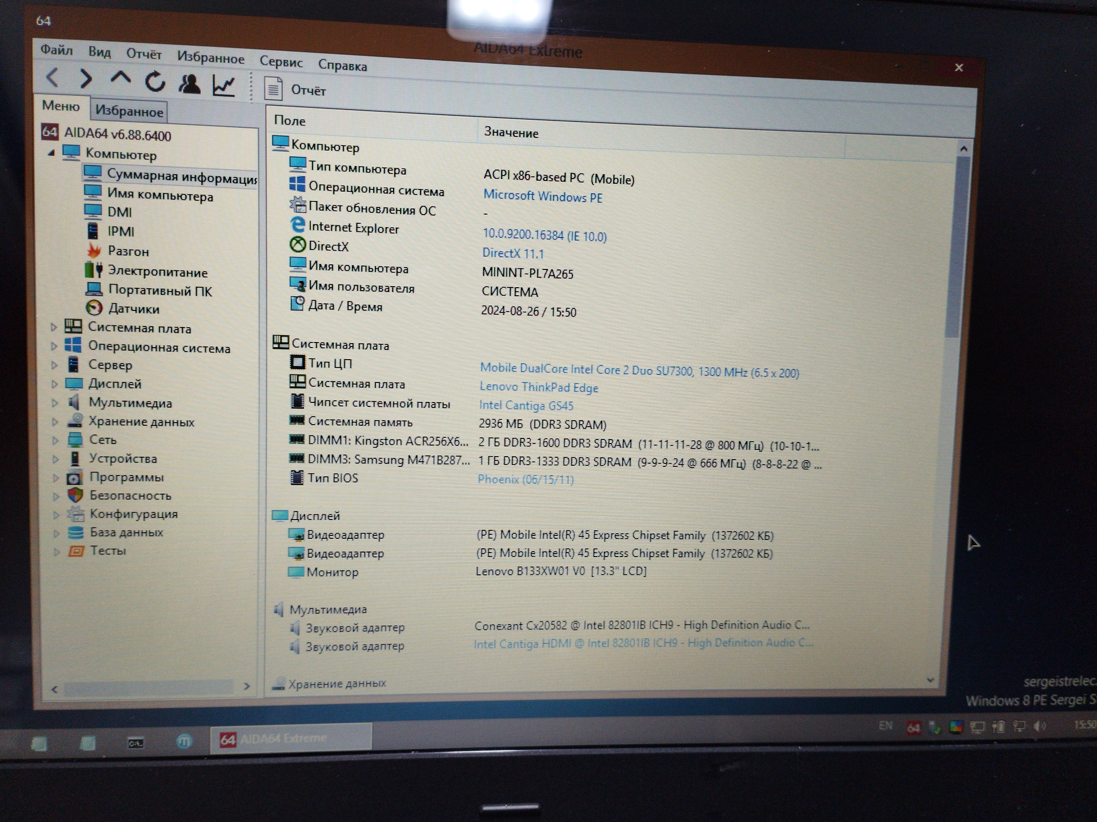Select the Монитор row icon
Viewport: 1097px width, 822px height.
click(295, 571)
